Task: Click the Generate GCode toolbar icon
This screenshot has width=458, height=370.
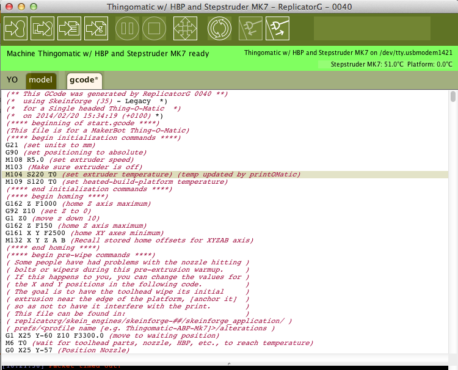Action: coord(69,28)
